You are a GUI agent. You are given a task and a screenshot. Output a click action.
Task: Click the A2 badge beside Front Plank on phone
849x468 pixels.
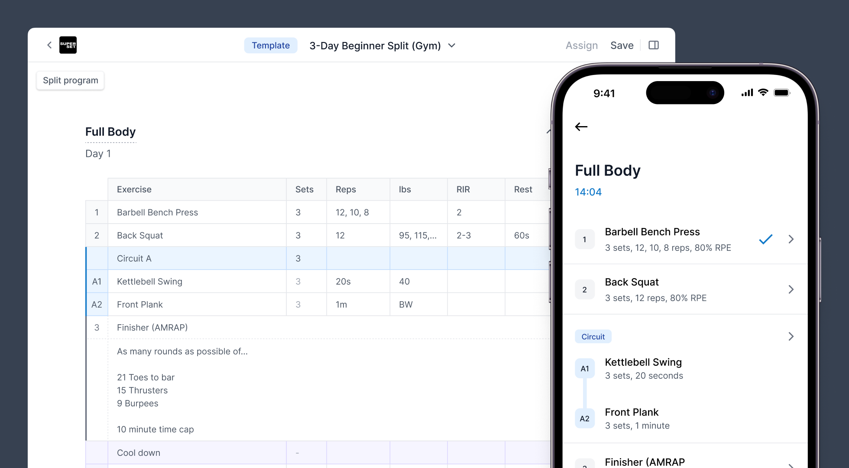[x=584, y=419]
